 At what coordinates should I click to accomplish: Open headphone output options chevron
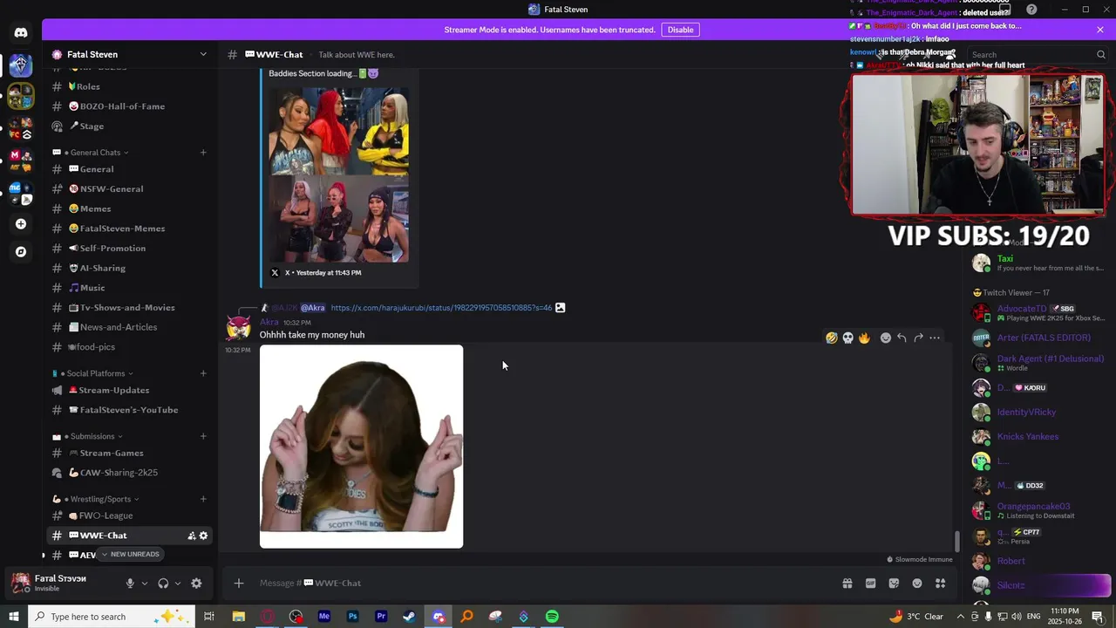[x=178, y=584]
